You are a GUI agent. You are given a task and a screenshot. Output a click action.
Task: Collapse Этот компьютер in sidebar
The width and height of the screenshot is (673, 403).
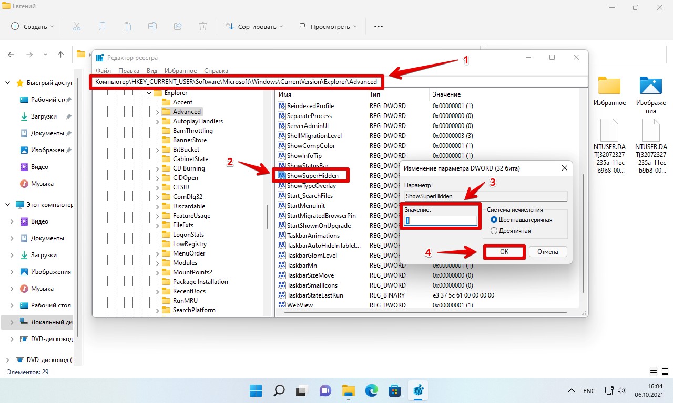tap(8, 205)
